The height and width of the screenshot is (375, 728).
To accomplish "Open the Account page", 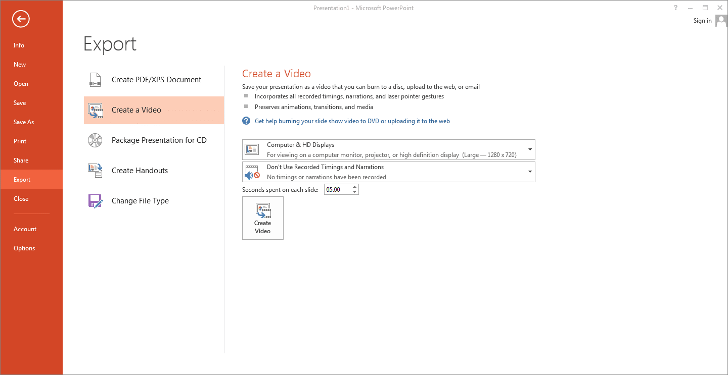I will (x=31, y=229).
